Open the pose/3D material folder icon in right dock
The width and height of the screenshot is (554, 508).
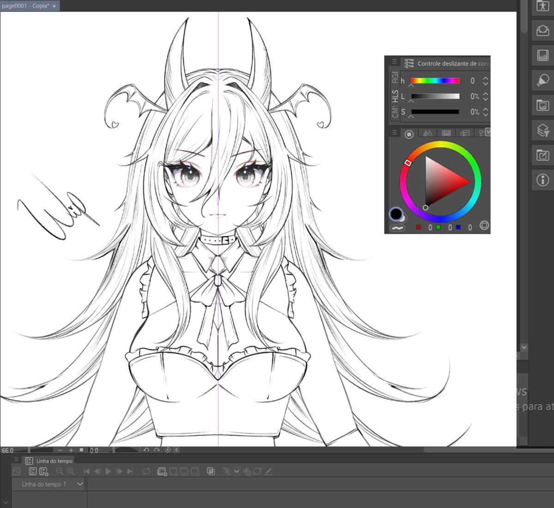[x=542, y=6]
